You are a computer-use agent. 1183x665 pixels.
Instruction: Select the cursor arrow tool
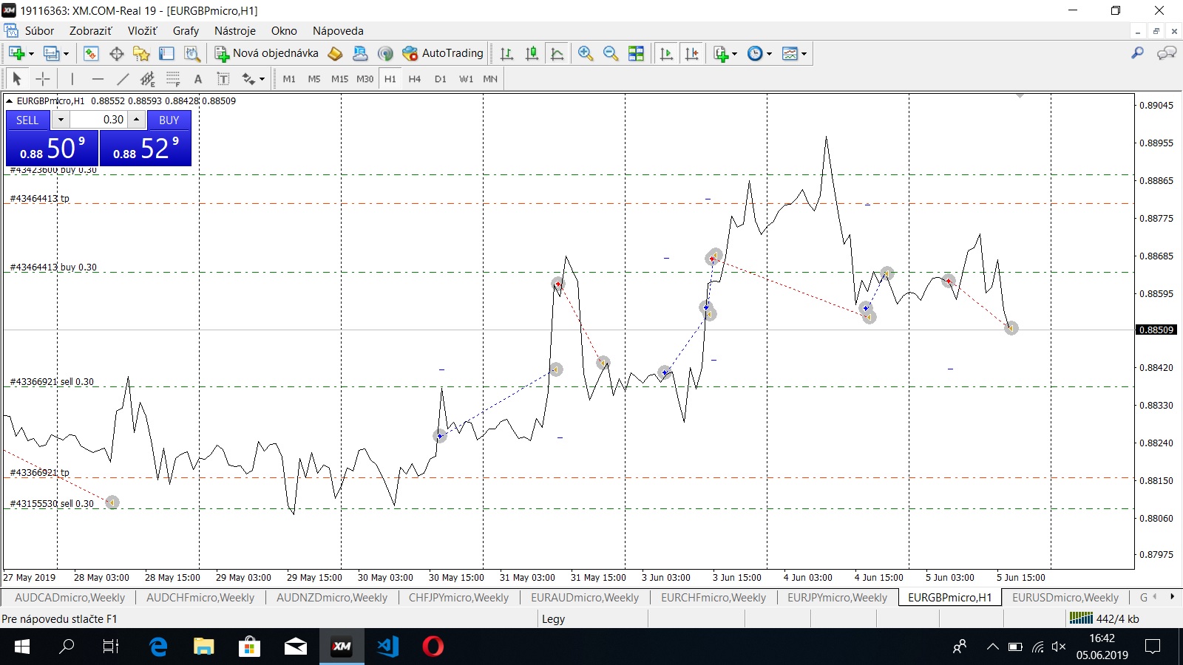(17, 78)
